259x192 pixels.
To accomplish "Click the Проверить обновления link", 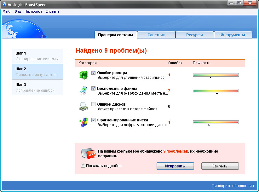I will coord(233,186).
